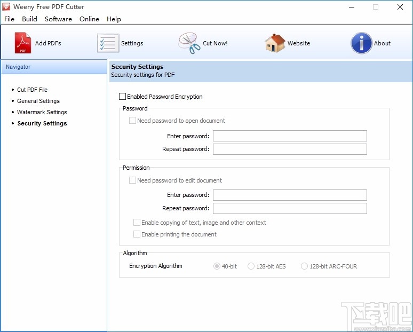Enable Password Encryption checkbox
The height and width of the screenshot is (332, 413).
tap(122, 97)
